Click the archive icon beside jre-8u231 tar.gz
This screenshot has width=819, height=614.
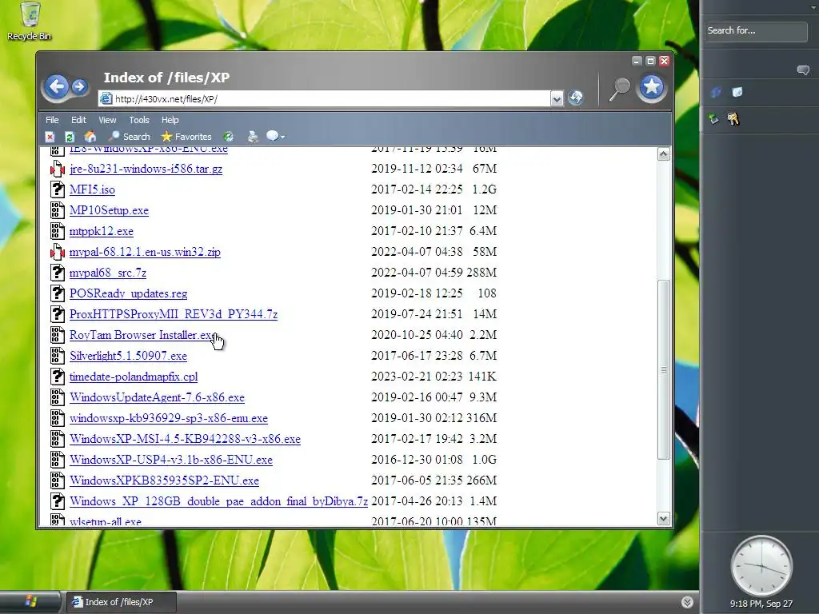[x=58, y=169]
